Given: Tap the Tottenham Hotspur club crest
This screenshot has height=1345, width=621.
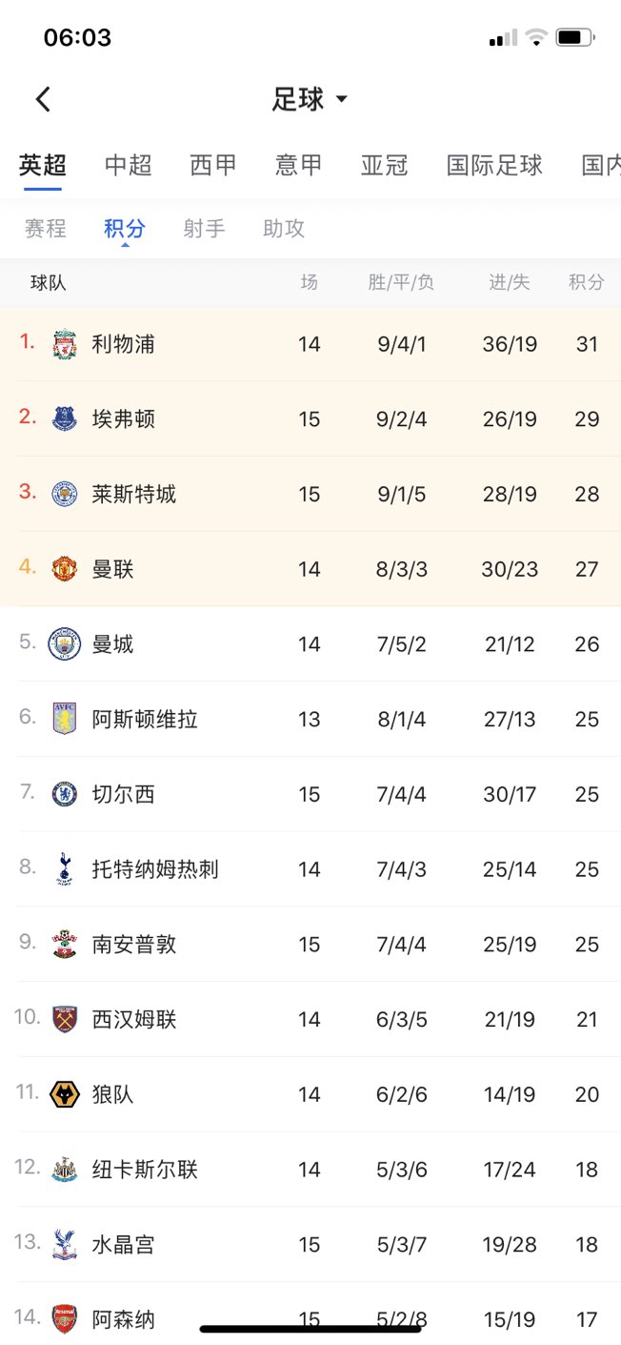Looking at the screenshot, I should coord(65,869).
